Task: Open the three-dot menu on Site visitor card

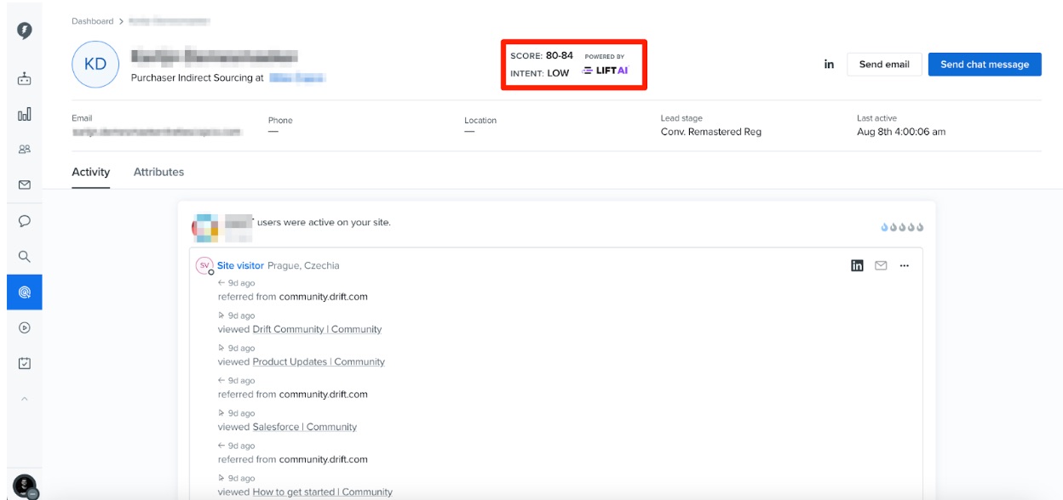Action: 905,265
